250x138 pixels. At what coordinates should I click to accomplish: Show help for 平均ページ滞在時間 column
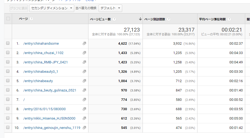point(229,19)
